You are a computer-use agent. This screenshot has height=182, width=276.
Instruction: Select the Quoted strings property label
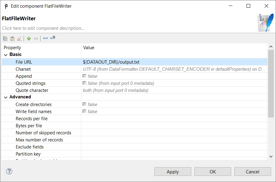(30, 83)
